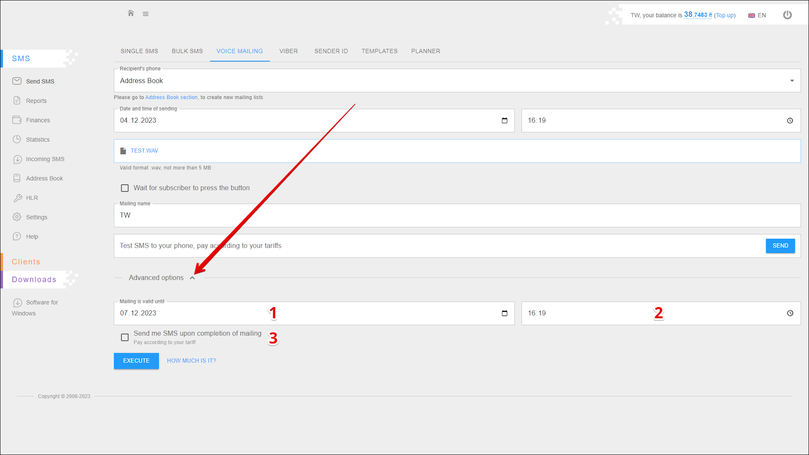
Task: Open clock picker for sending time
Action: (x=790, y=120)
